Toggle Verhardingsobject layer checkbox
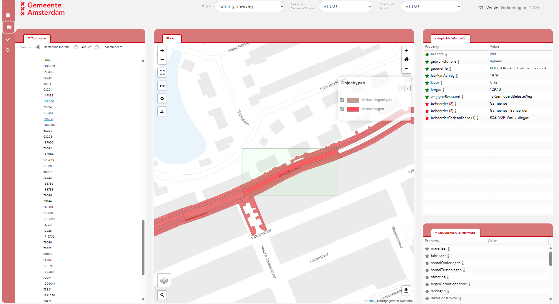The width and height of the screenshot is (559, 304). pos(342,100)
